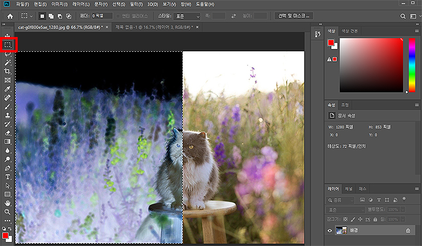Open the 레이어(L) menu

click(81, 5)
